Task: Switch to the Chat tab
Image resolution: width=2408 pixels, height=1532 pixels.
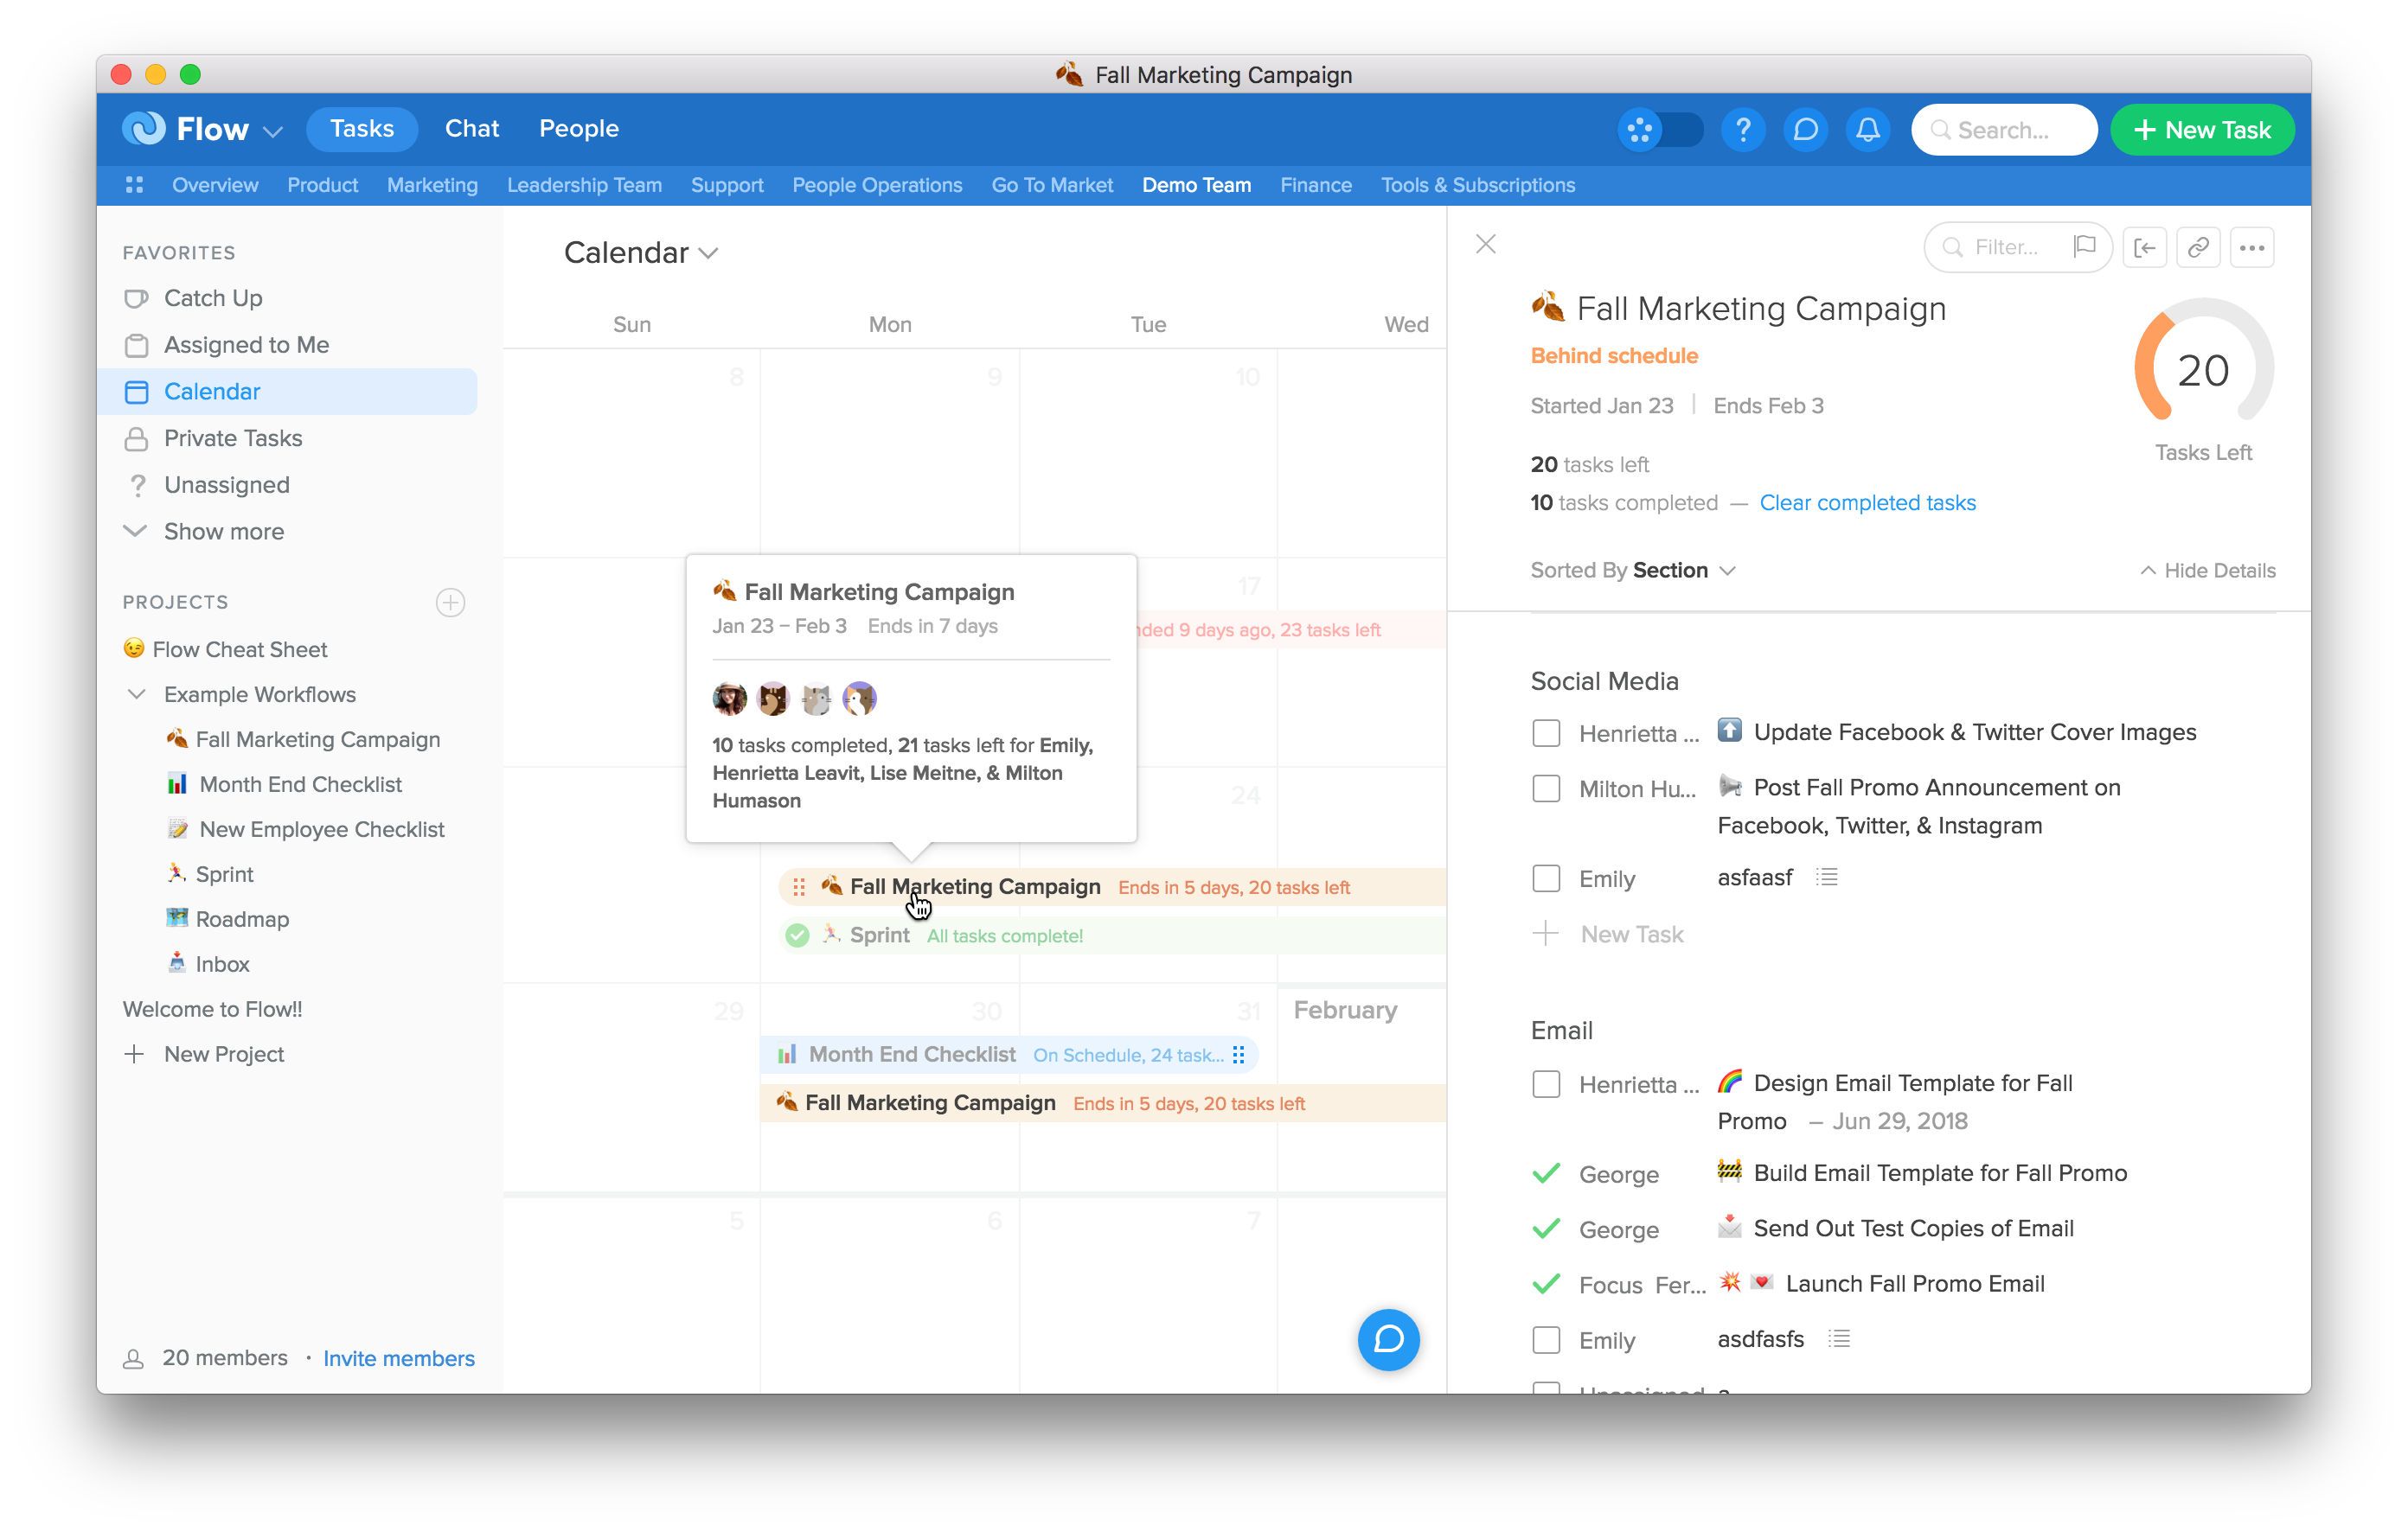Action: pos(471,129)
